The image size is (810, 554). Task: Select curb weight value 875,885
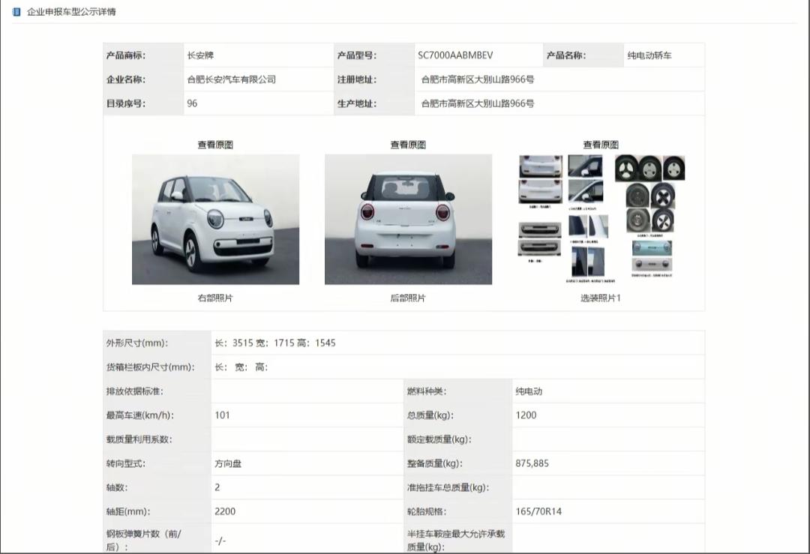(x=532, y=463)
